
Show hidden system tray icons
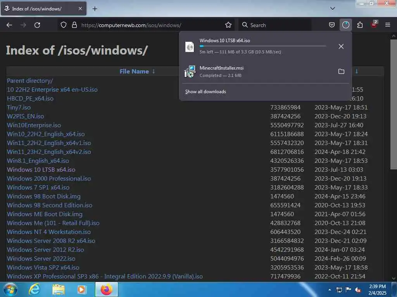[x=330, y=290]
